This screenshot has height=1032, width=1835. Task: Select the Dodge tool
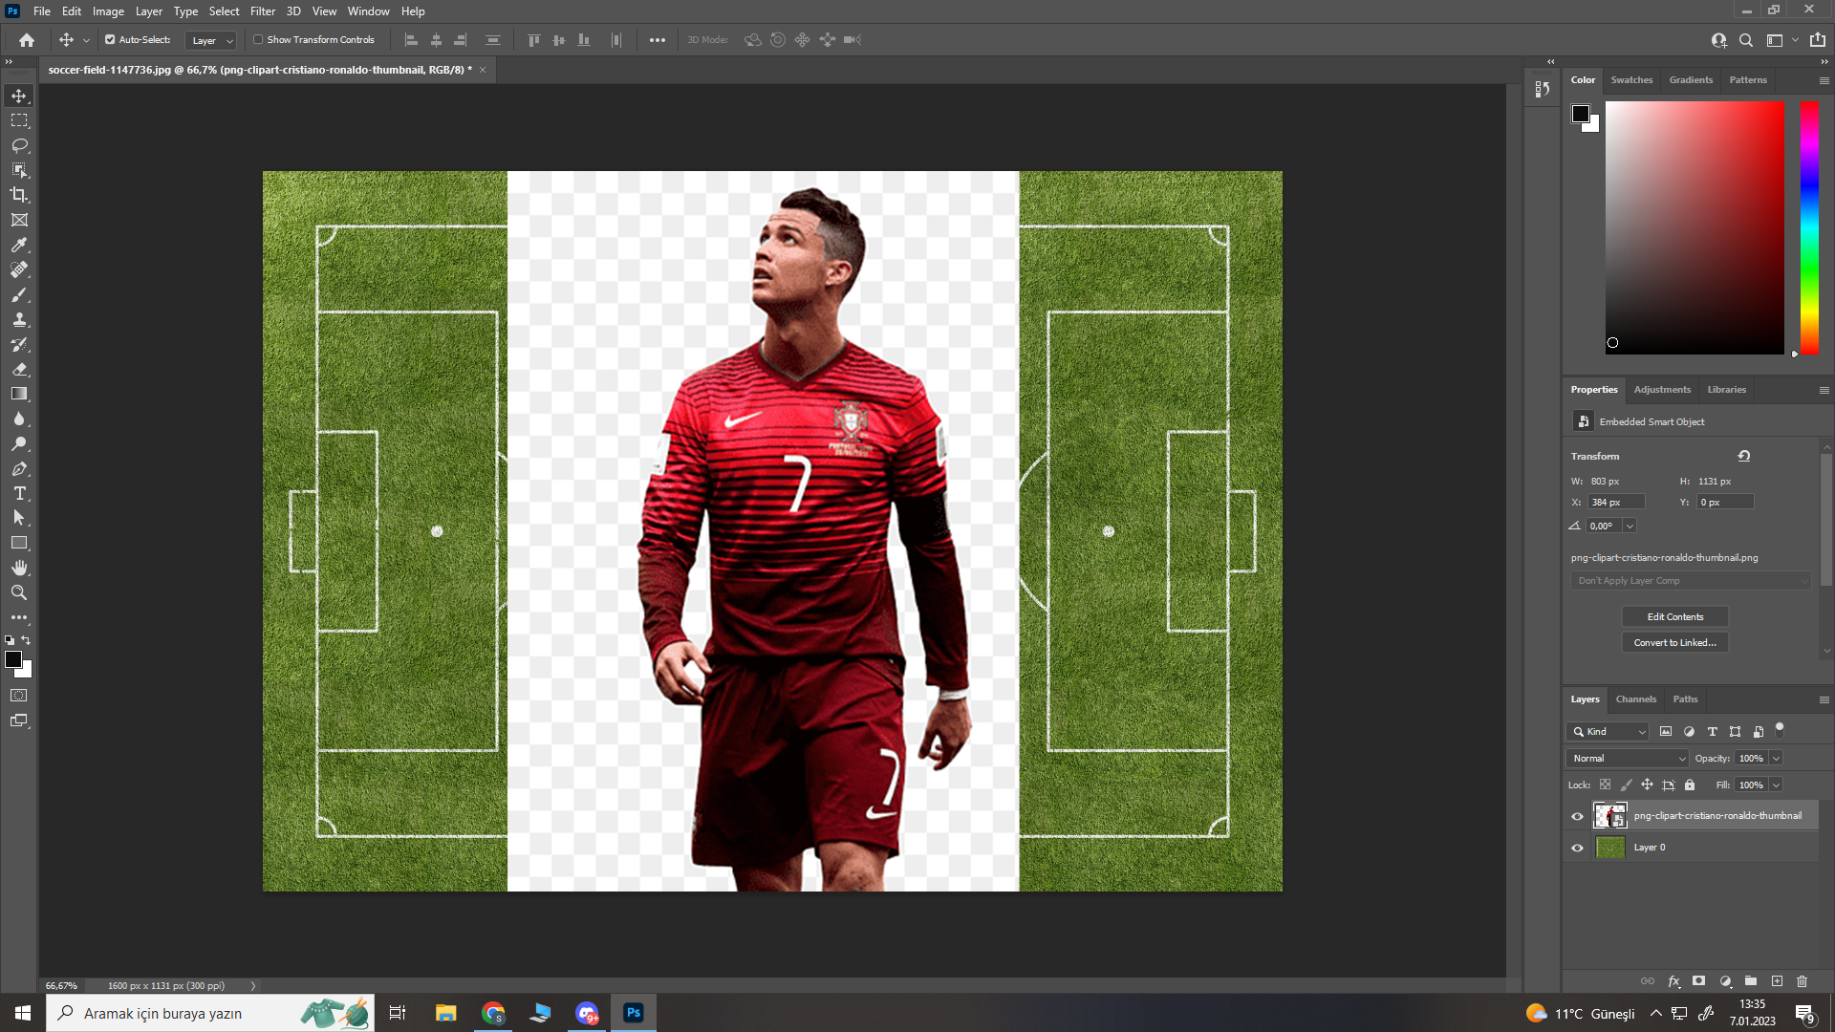[19, 443]
